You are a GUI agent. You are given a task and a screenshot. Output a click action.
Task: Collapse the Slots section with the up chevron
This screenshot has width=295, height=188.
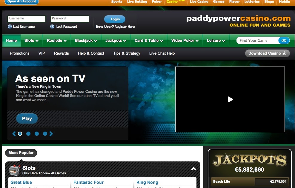193,169
